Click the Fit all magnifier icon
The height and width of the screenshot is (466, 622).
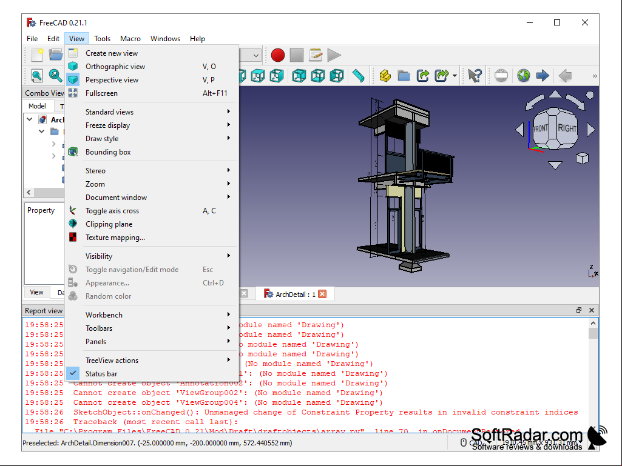coord(37,76)
